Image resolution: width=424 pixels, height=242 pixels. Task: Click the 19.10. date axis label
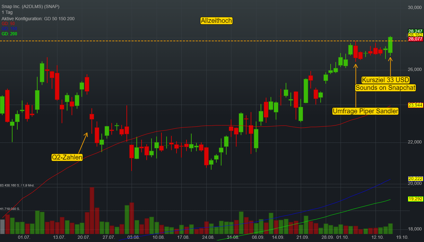[x=402, y=238]
